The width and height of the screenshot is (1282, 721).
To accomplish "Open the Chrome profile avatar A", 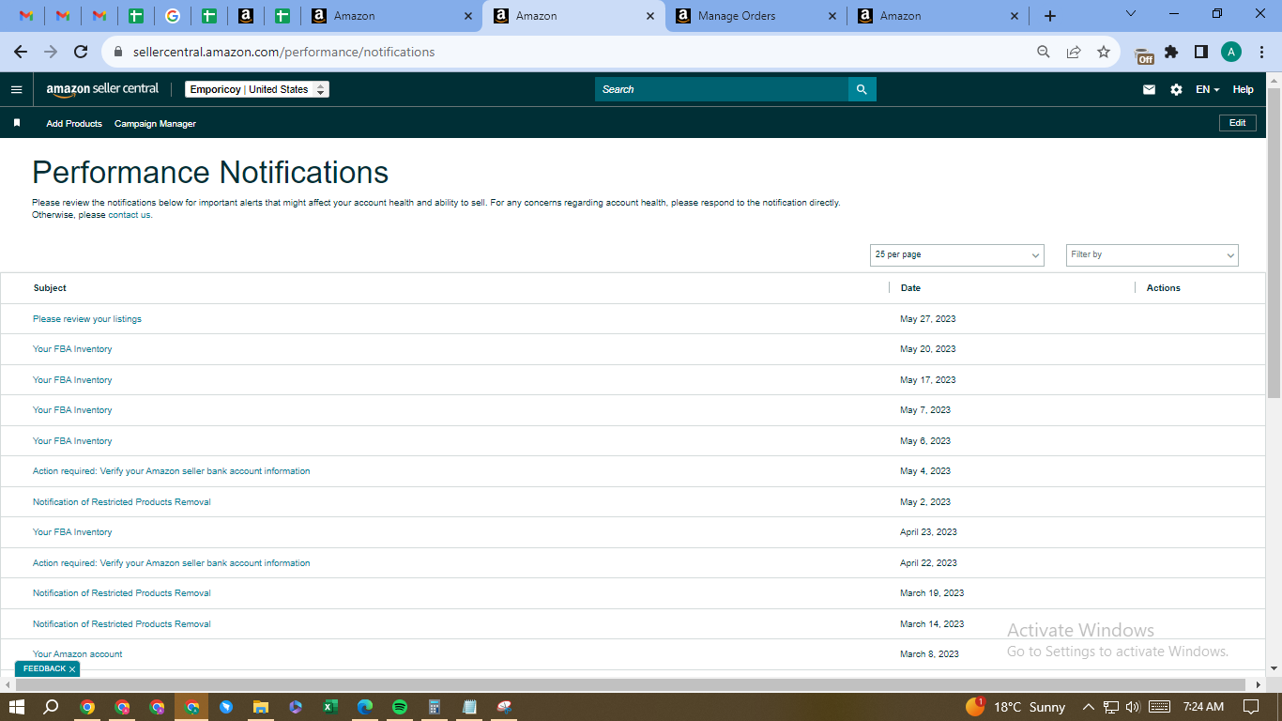I will tap(1231, 52).
